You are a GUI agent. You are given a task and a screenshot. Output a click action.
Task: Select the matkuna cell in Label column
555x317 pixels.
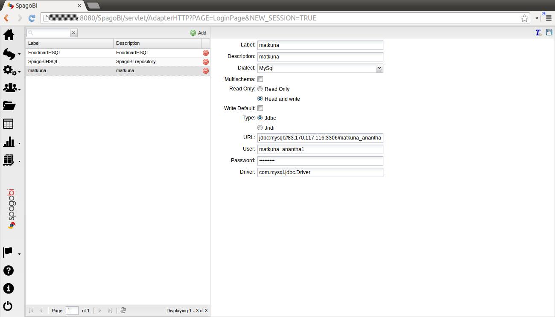[70, 71]
